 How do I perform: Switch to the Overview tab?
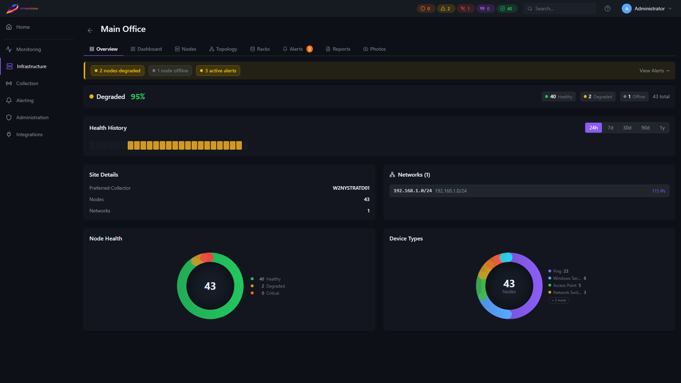104,49
